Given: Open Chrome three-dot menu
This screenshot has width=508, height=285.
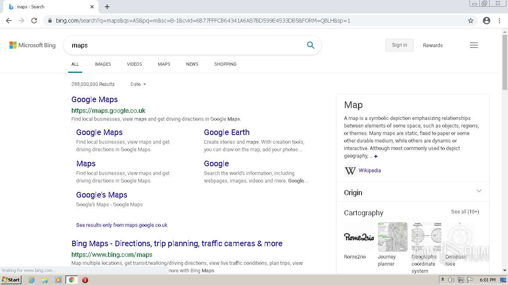Looking at the screenshot, I should (x=499, y=21).
